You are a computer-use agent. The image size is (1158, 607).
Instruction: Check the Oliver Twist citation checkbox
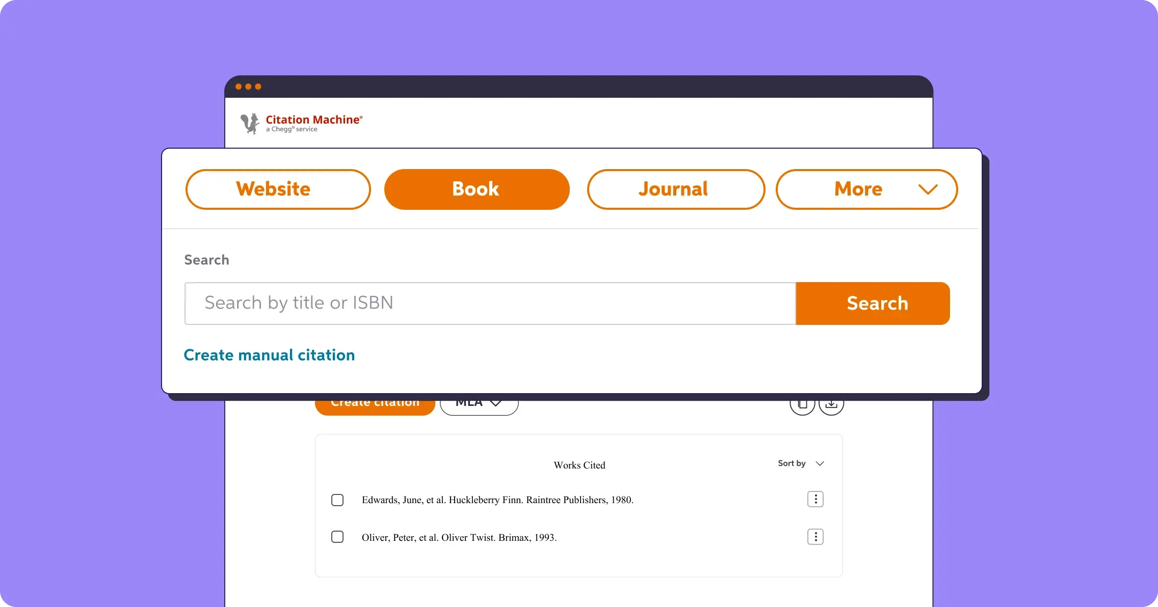pyautogui.click(x=337, y=537)
